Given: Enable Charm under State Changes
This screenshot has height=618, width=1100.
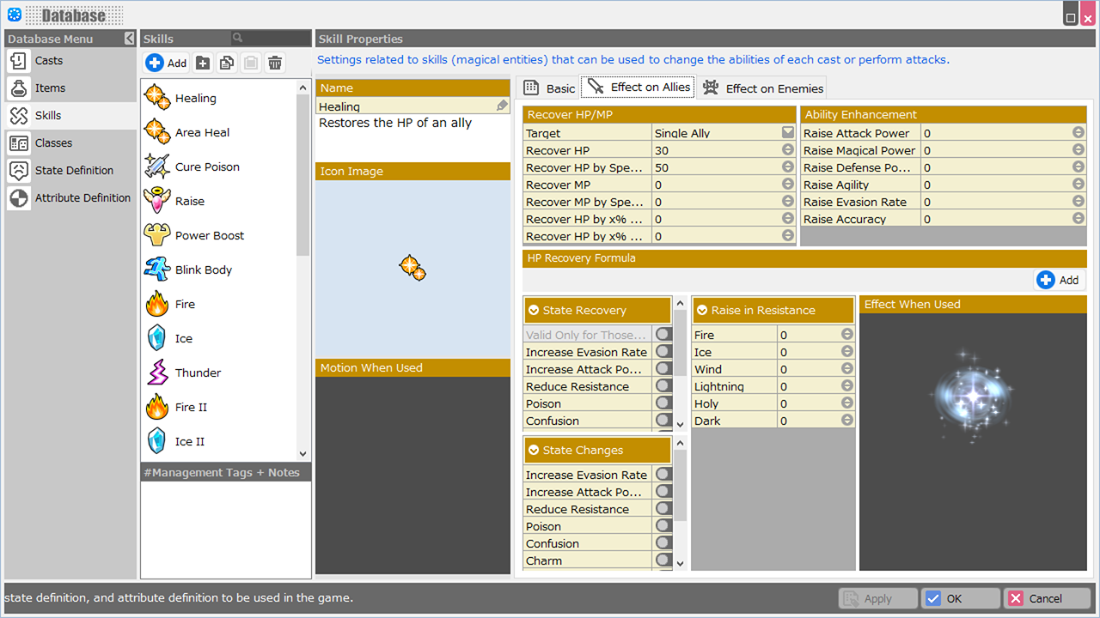Looking at the screenshot, I should [663, 560].
